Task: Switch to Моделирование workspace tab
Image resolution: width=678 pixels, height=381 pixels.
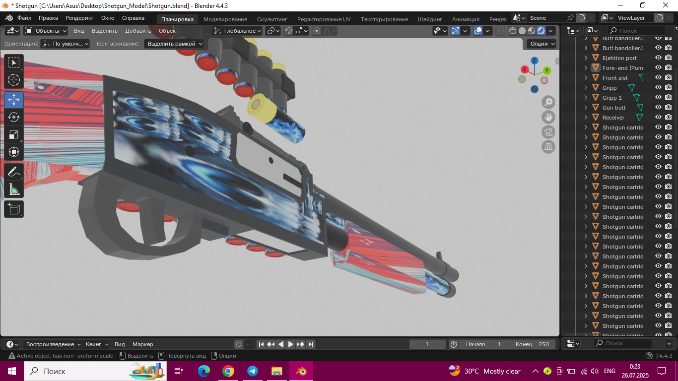Action: 225,19
